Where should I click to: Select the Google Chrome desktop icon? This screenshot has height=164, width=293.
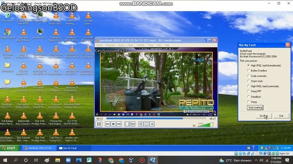pos(7,34)
